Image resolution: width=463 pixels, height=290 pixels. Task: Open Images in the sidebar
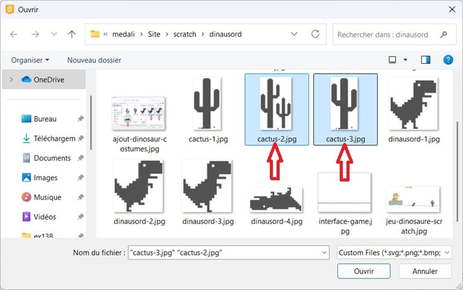[x=40, y=177]
